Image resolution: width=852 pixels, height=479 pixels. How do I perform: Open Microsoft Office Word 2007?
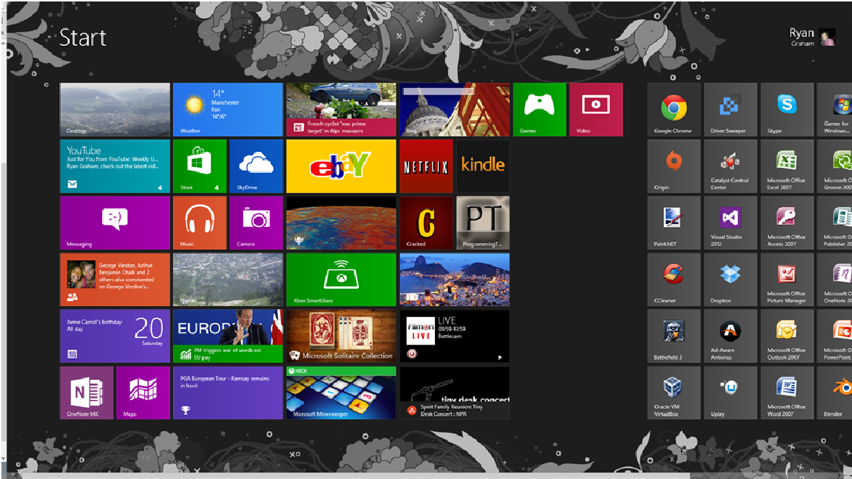click(x=786, y=392)
